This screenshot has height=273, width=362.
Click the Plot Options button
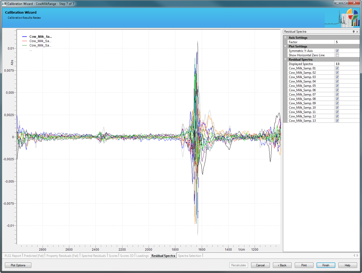[18, 265]
